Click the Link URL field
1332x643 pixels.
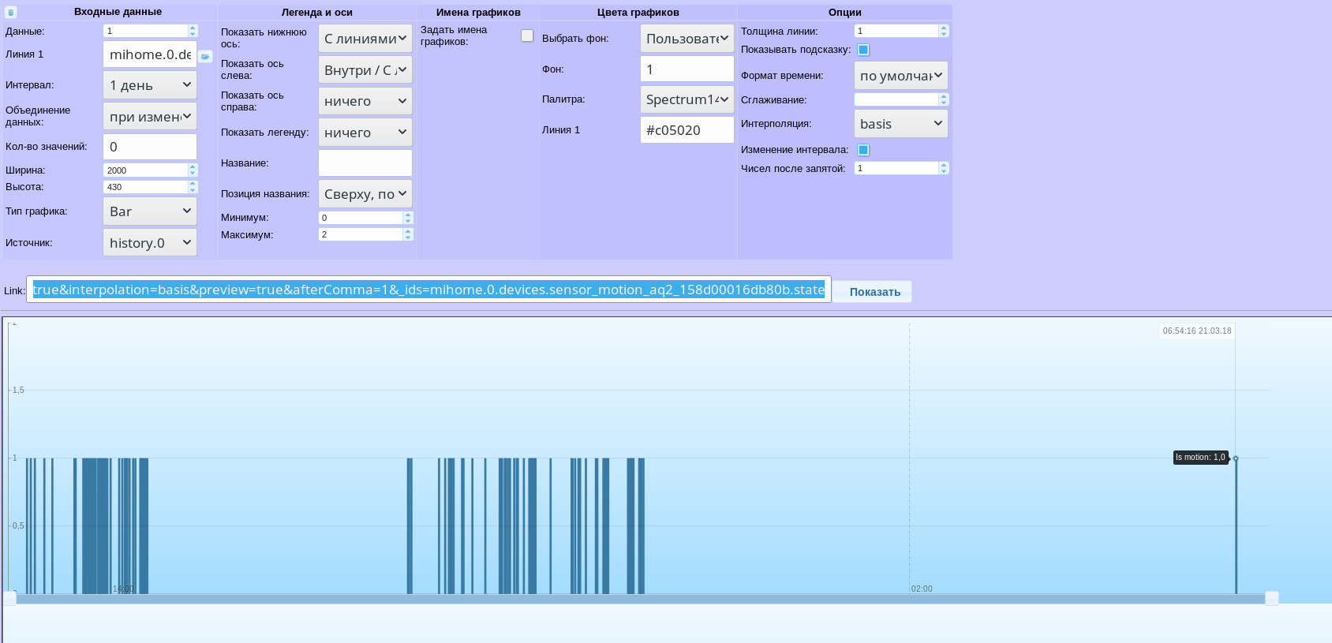pyautogui.click(x=428, y=290)
